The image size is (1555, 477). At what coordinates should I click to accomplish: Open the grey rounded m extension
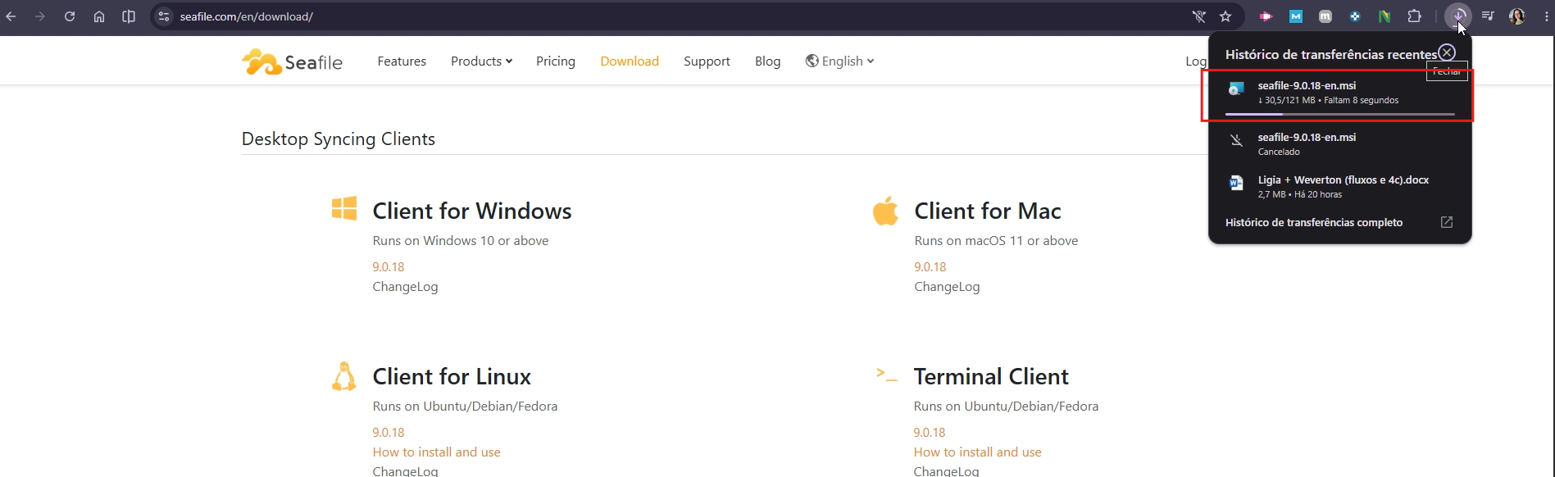click(1325, 16)
